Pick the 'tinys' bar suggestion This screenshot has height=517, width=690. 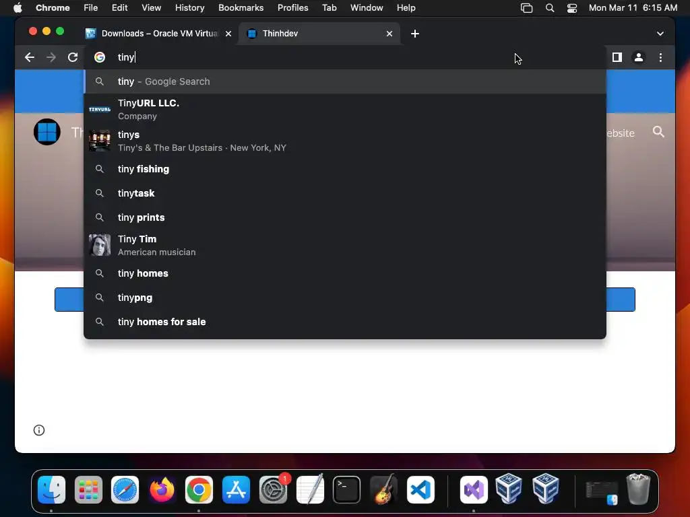click(x=345, y=141)
